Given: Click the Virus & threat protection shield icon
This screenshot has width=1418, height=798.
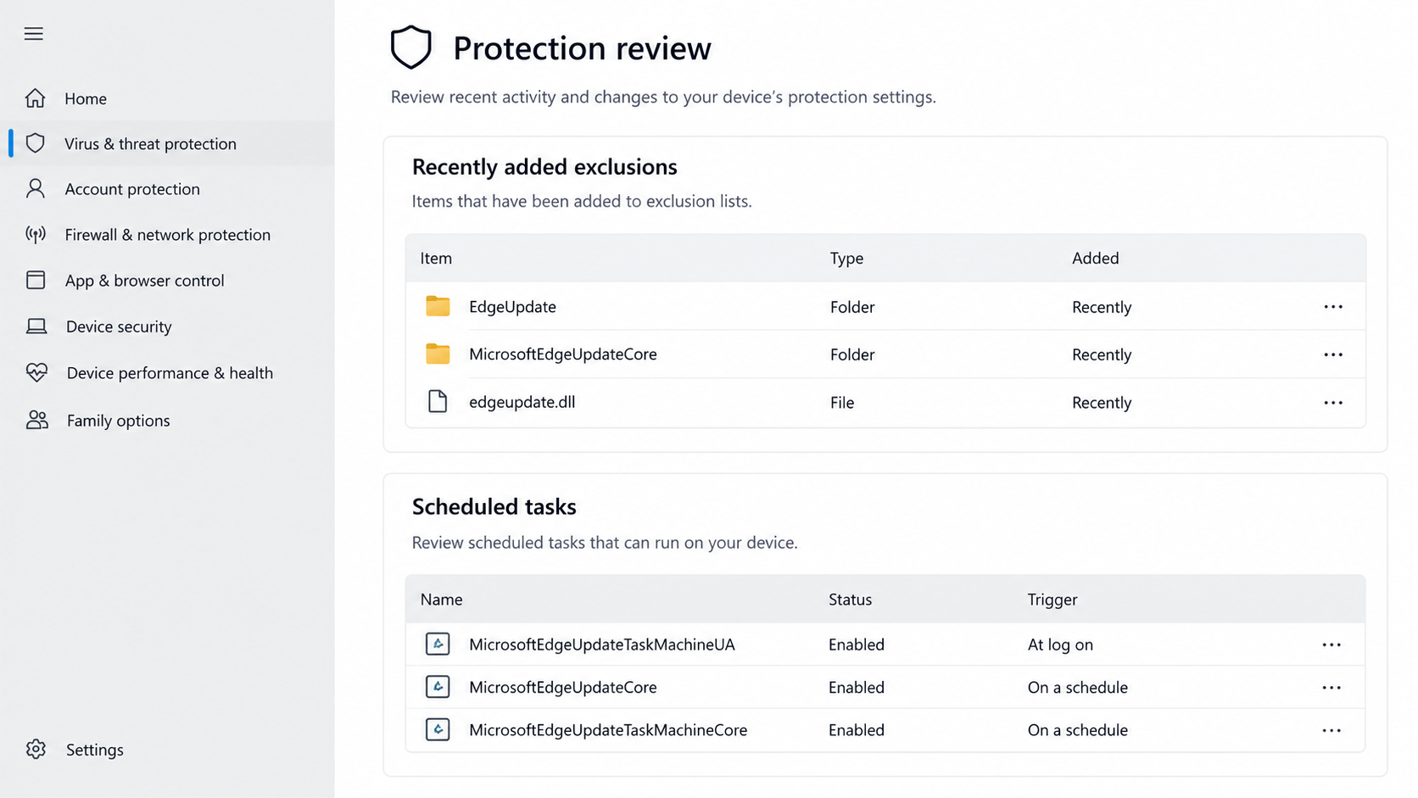Looking at the screenshot, I should (35, 143).
